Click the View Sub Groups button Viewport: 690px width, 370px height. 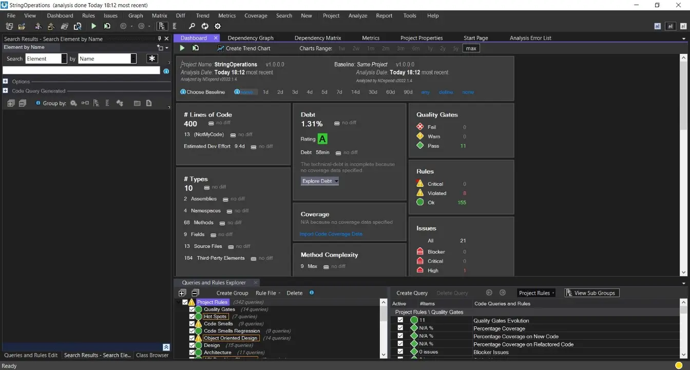tap(592, 293)
